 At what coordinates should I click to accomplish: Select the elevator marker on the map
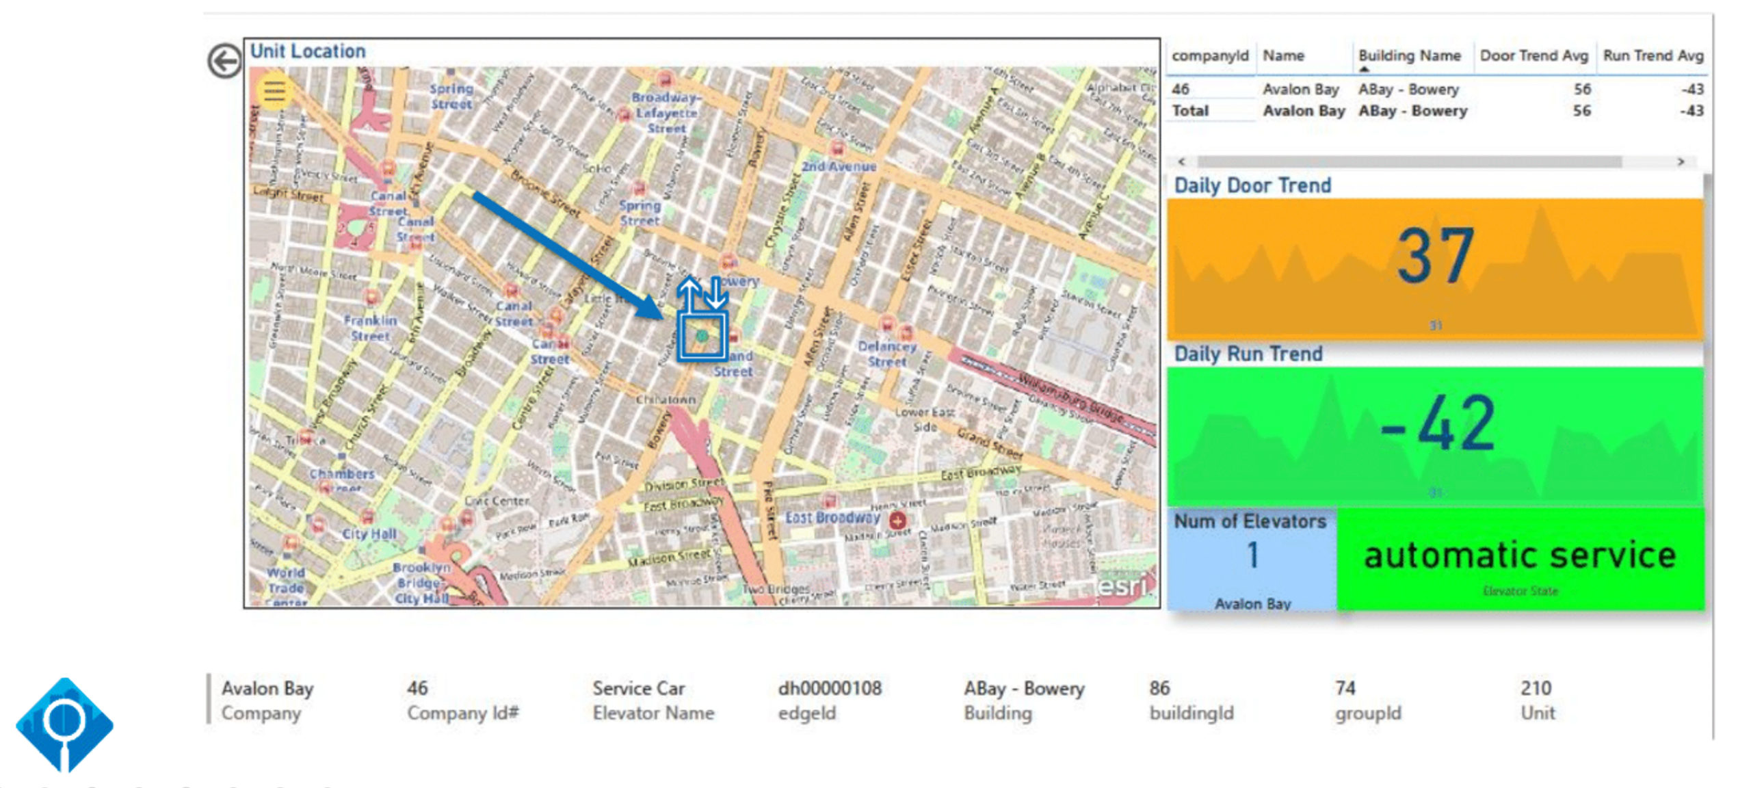pos(702,336)
